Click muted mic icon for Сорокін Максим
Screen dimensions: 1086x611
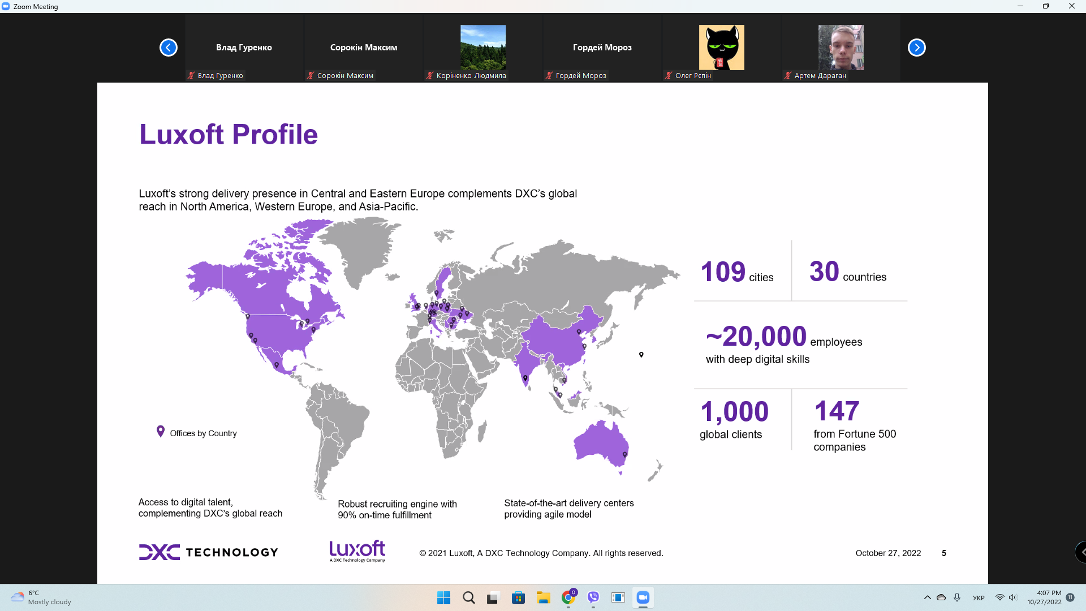click(311, 75)
